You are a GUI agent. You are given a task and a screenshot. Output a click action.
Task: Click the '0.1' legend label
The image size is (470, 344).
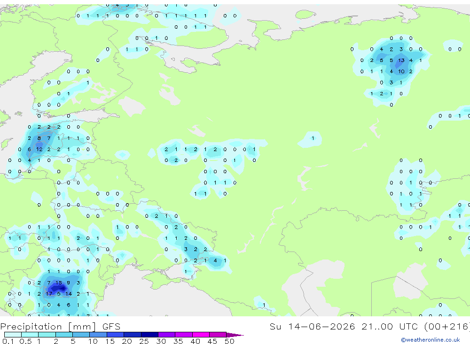point(8,341)
